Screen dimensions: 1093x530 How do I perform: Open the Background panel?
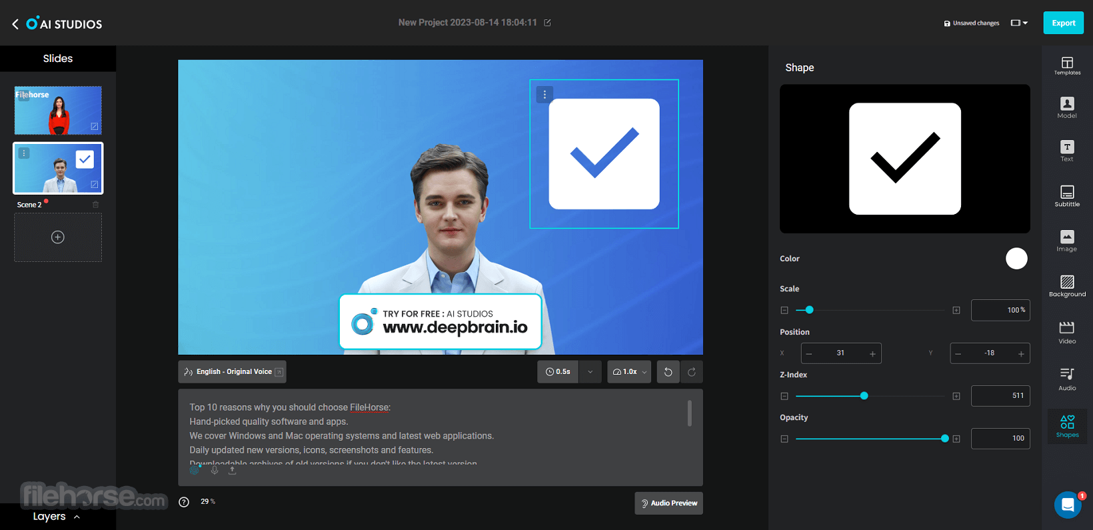(1067, 286)
